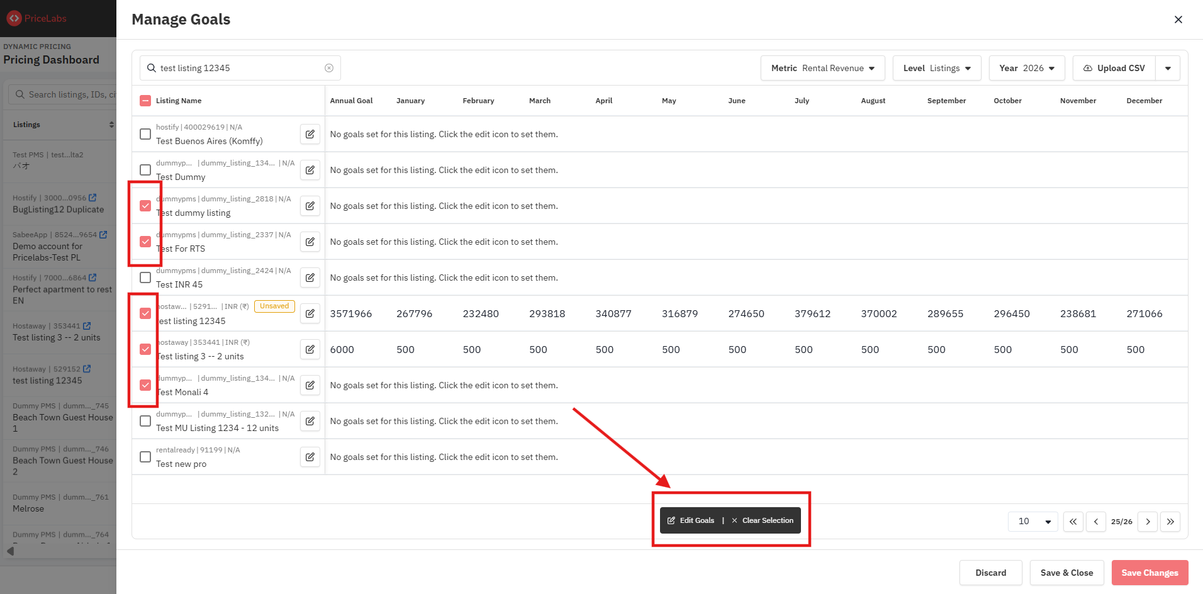Click the Unsaved badge
This screenshot has height=594, width=1203.
[x=274, y=306]
